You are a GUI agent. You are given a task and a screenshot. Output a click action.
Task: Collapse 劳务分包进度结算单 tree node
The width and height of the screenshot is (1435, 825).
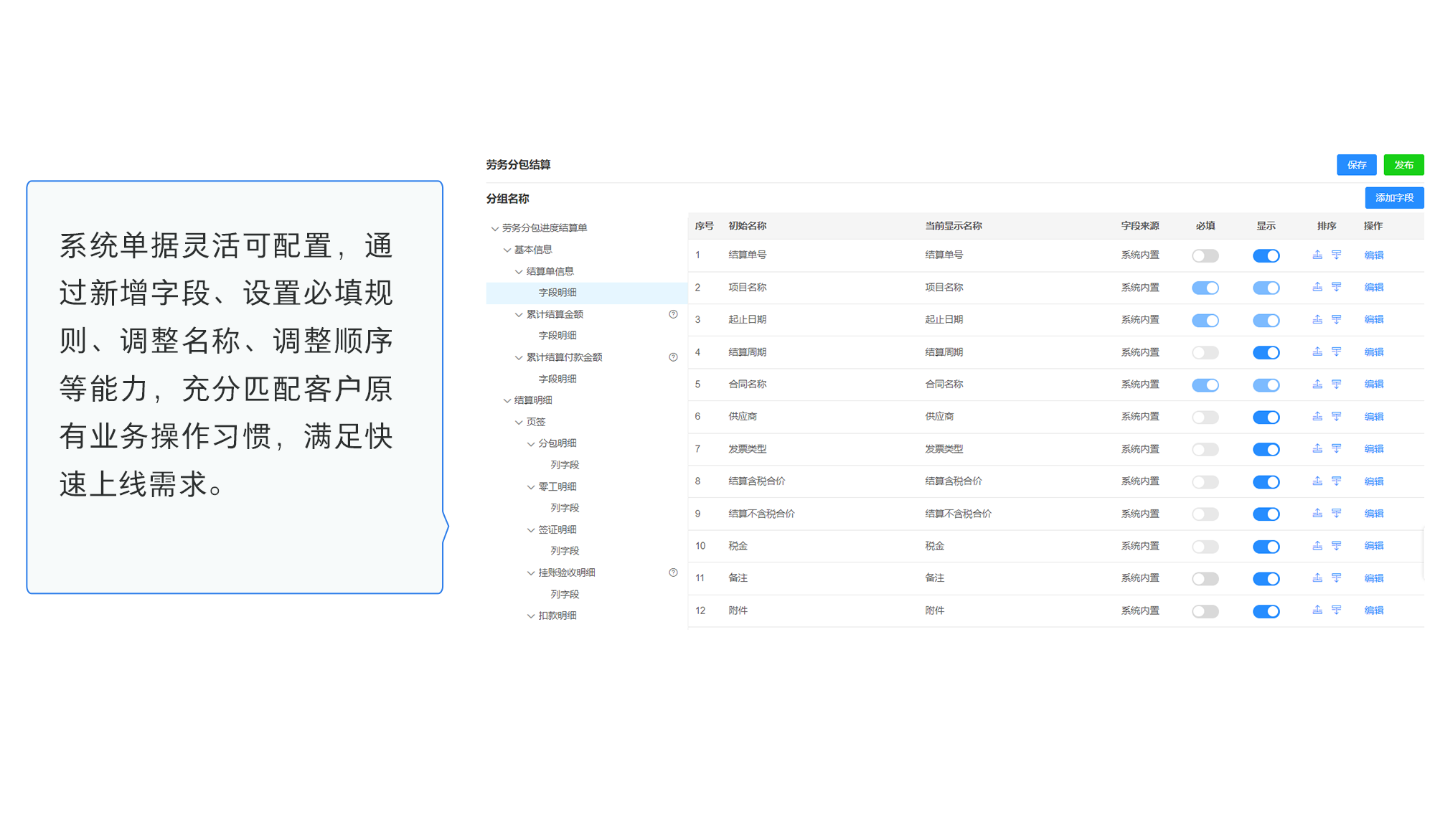coord(495,228)
